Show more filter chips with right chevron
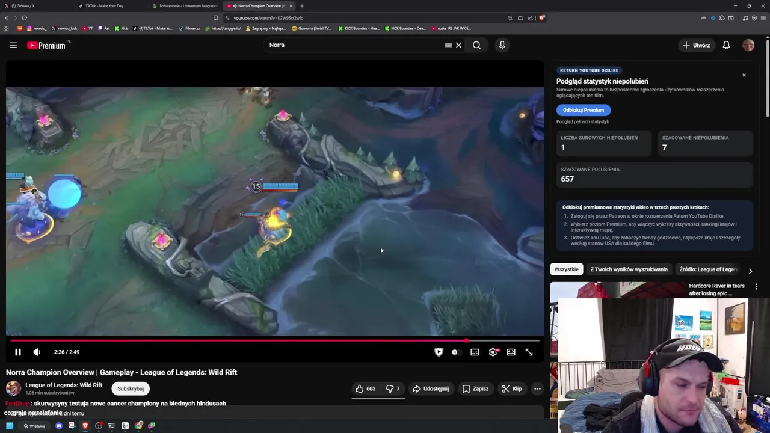 pos(750,271)
